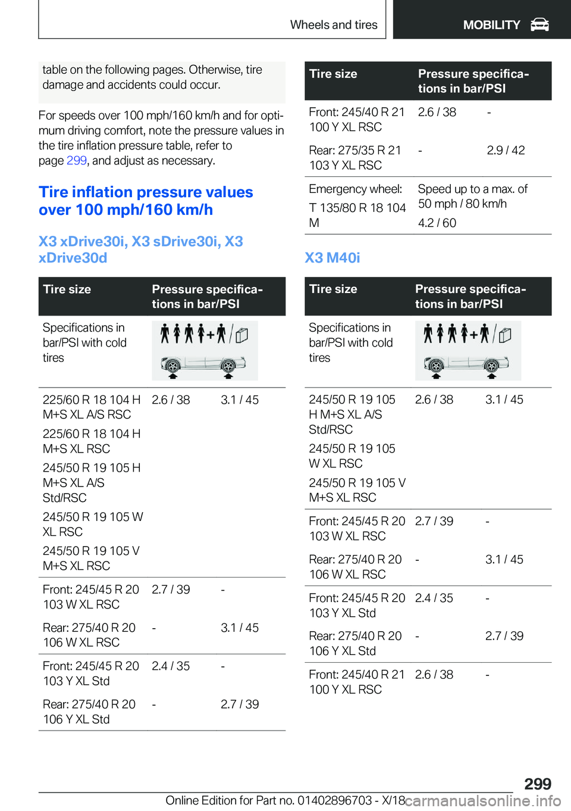Click the car icon beside MOBILITY
Image resolution: width=571 pixels, height=811 pixels.
[539, 24]
